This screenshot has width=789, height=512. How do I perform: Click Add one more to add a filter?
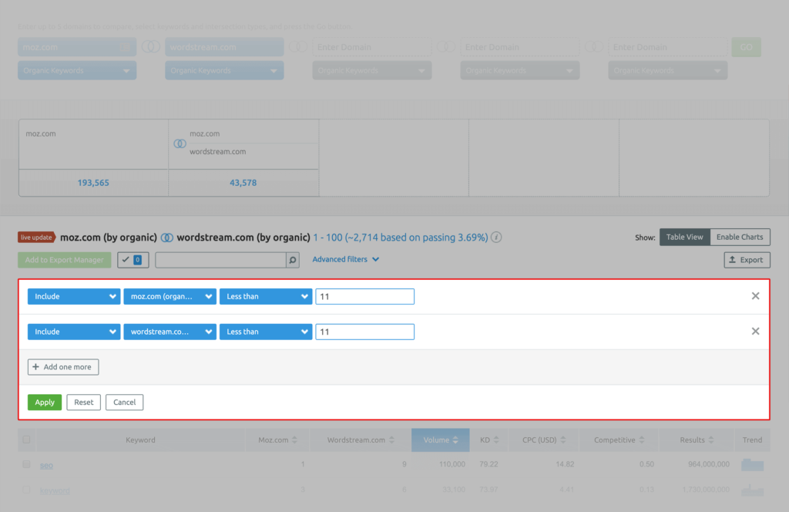coord(62,366)
